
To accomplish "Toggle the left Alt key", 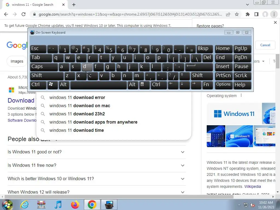I will click(64, 85).
